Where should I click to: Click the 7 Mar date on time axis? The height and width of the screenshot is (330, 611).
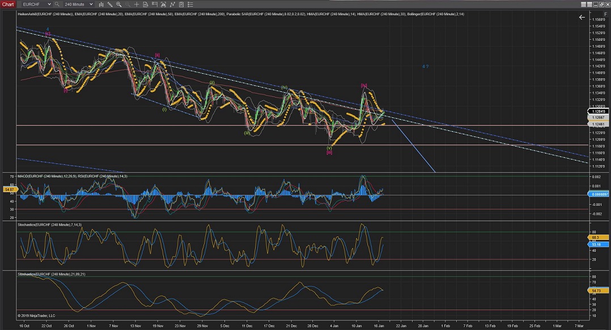(x=579, y=325)
